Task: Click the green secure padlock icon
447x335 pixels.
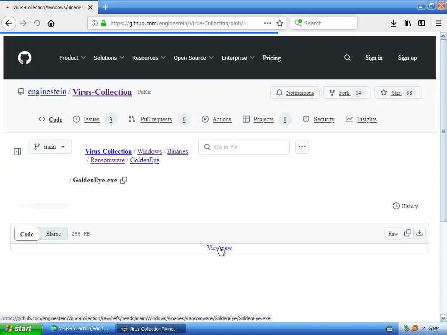Action: 103,23
